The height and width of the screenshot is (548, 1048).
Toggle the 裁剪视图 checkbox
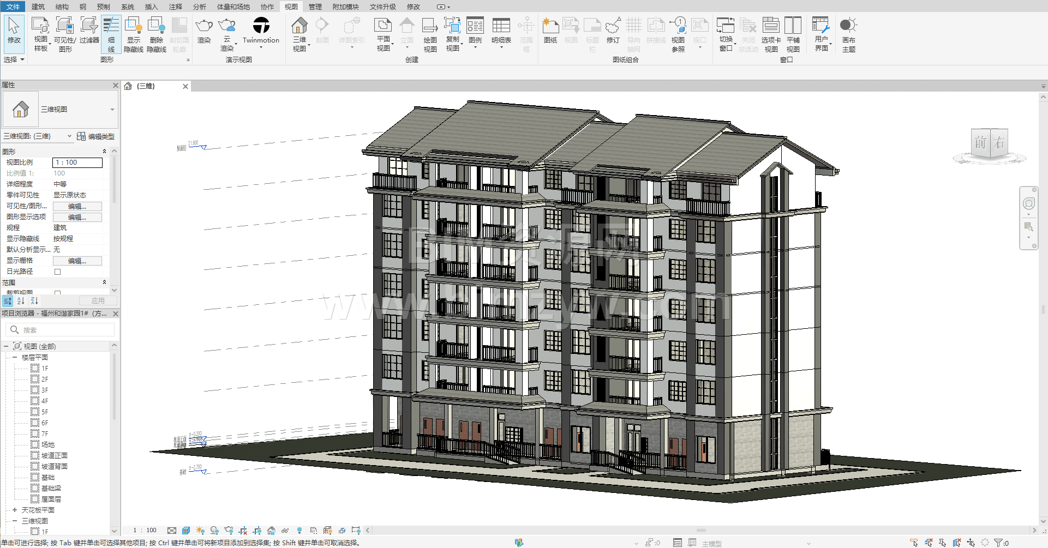pyautogui.click(x=57, y=293)
